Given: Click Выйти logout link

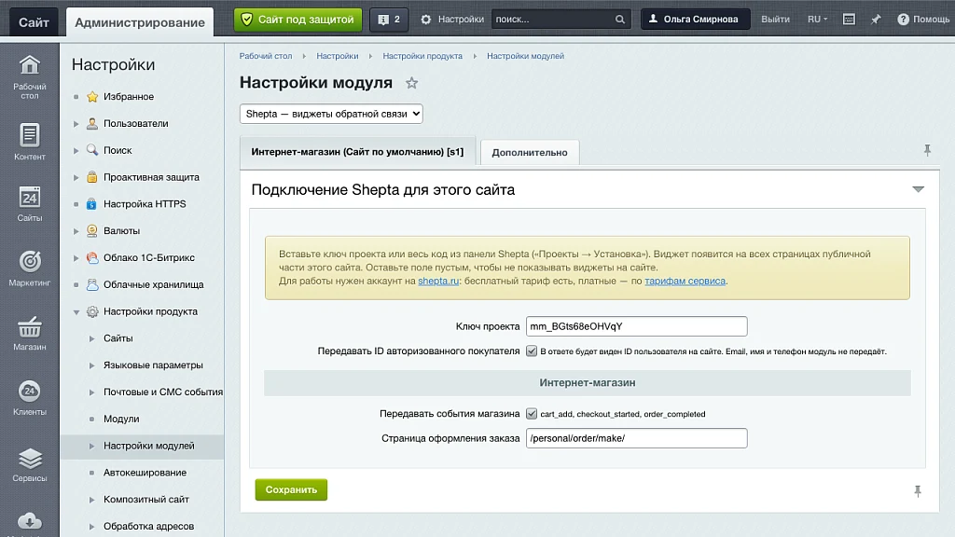Looking at the screenshot, I should (x=775, y=20).
